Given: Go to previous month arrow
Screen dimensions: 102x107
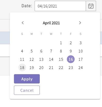Looking at the screenshot, I should pos(23,23).
